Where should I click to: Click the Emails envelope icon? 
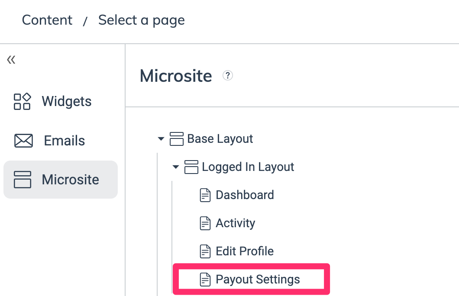pyautogui.click(x=23, y=141)
